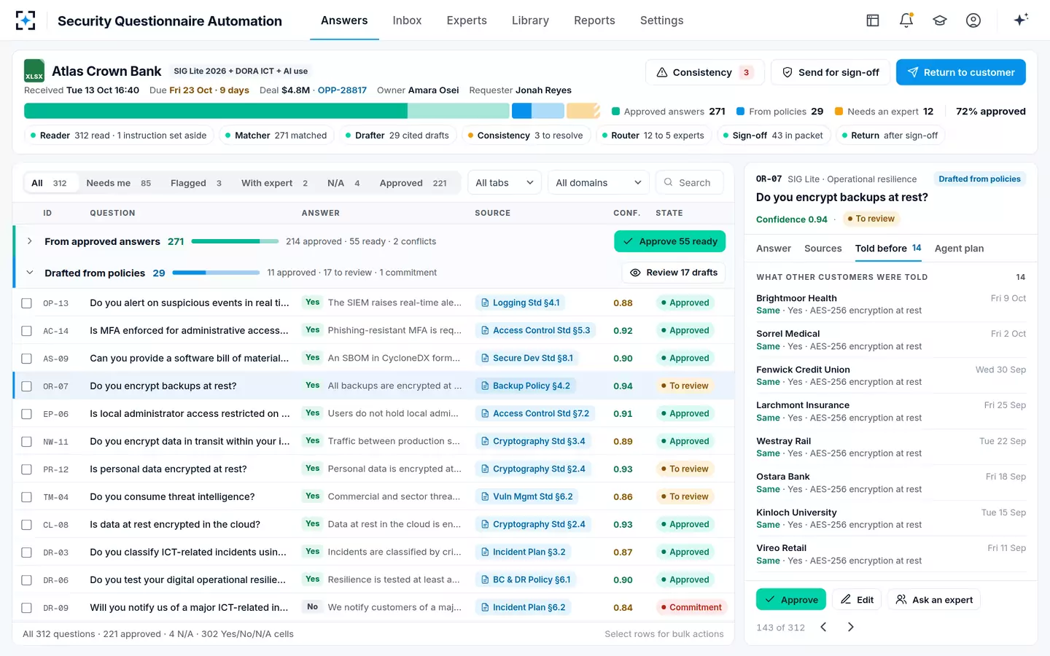
Task: Open Secure Dev Std §8.1 source chip
Action: click(527, 358)
